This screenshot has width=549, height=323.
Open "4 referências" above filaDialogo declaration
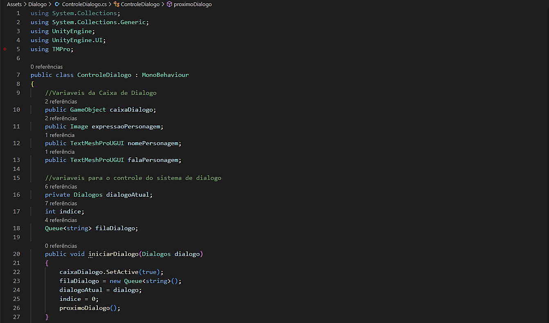pyautogui.click(x=61, y=220)
